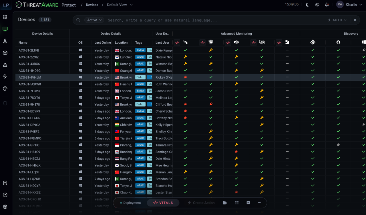Toggle the eye visibility icon in the top bar
This screenshot has height=215, width=366.
[317, 5]
